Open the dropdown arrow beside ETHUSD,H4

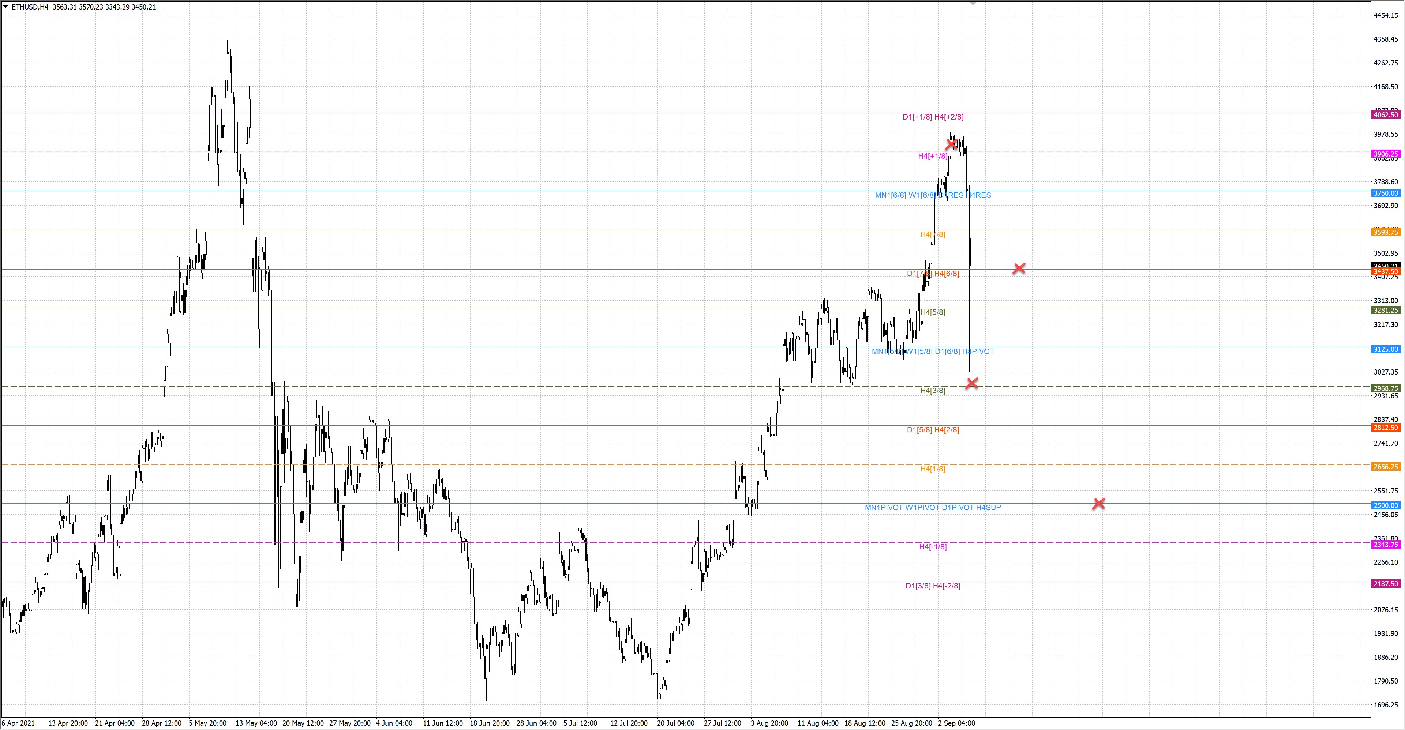click(5, 7)
